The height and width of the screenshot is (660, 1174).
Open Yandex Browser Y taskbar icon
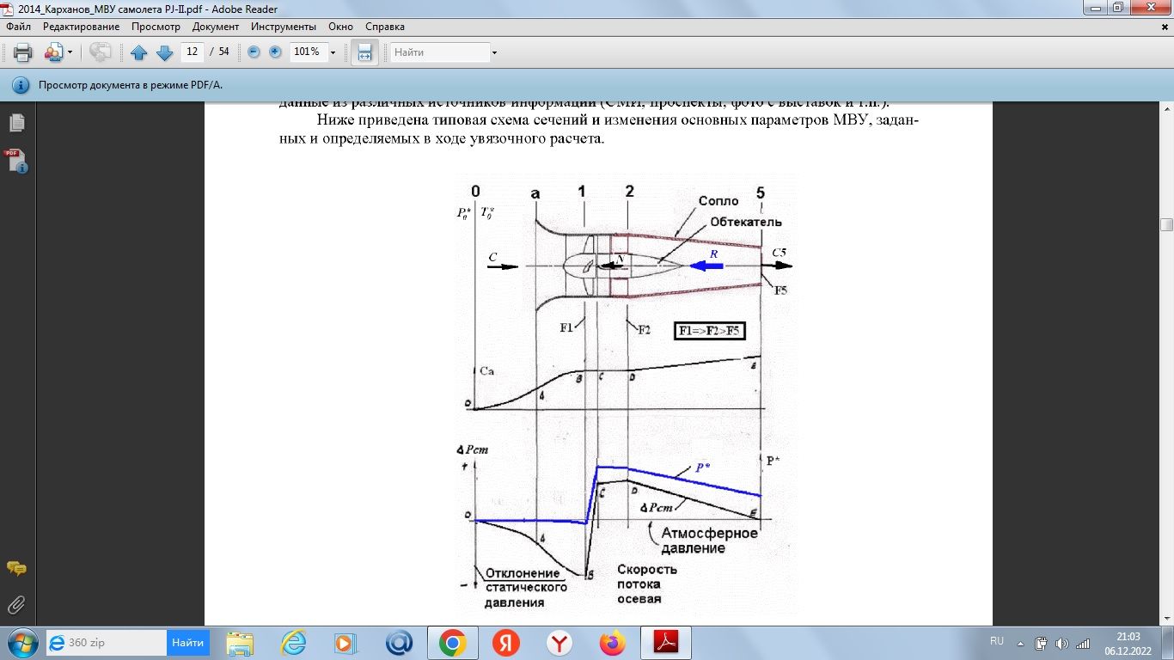coord(559,643)
